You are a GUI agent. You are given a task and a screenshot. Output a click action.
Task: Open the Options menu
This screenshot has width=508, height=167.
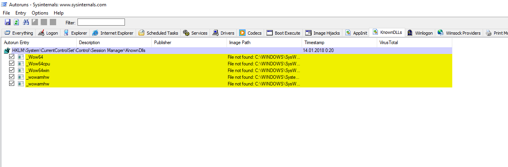40,13
